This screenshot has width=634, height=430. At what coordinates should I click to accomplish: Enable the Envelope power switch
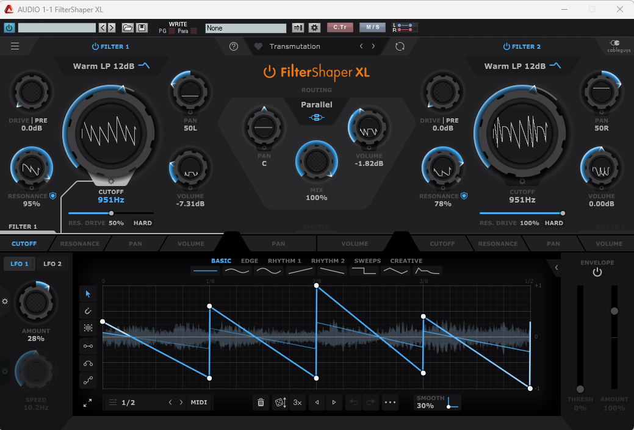tap(597, 273)
